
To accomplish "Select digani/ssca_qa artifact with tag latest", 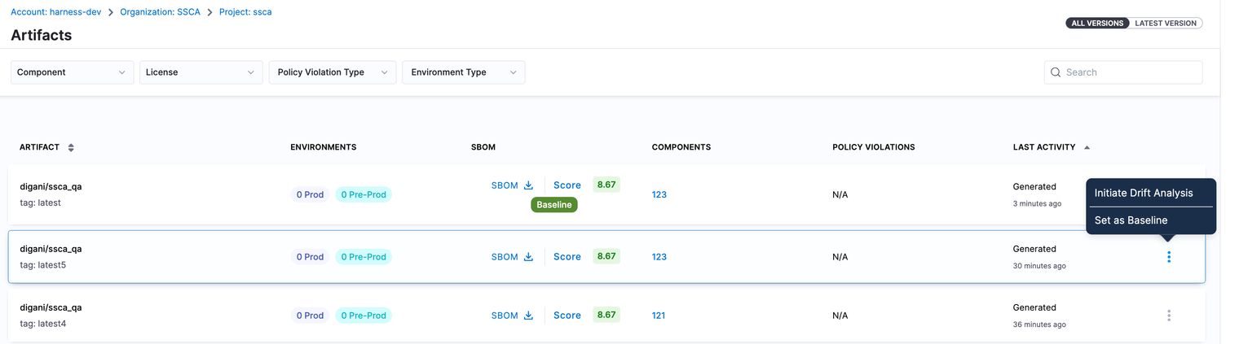I will [51, 187].
